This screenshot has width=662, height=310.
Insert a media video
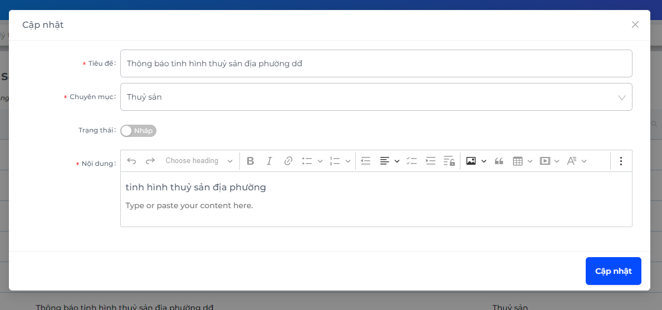coord(545,161)
